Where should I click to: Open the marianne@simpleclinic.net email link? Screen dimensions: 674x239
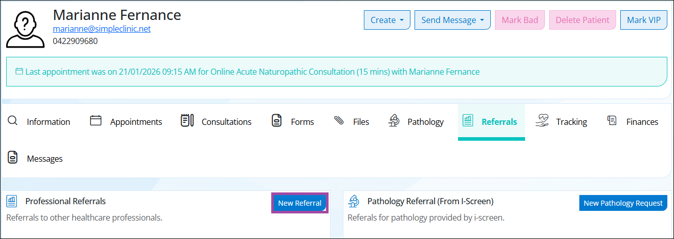click(102, 29)
